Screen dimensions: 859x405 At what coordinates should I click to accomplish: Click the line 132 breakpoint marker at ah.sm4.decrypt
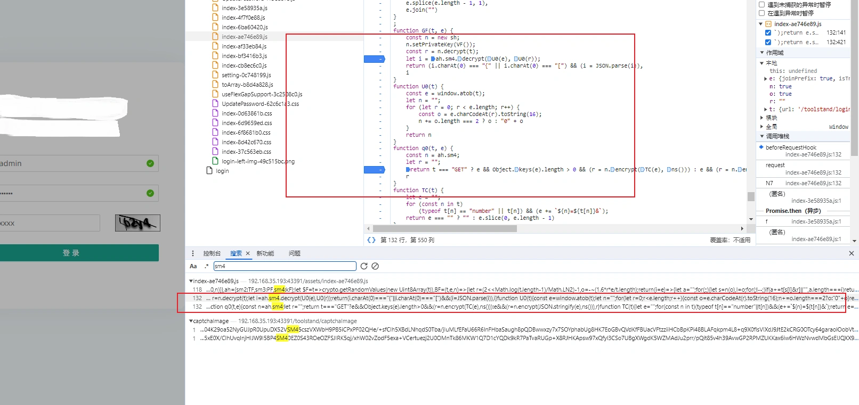pyautogui.click(x=374, y=59)
